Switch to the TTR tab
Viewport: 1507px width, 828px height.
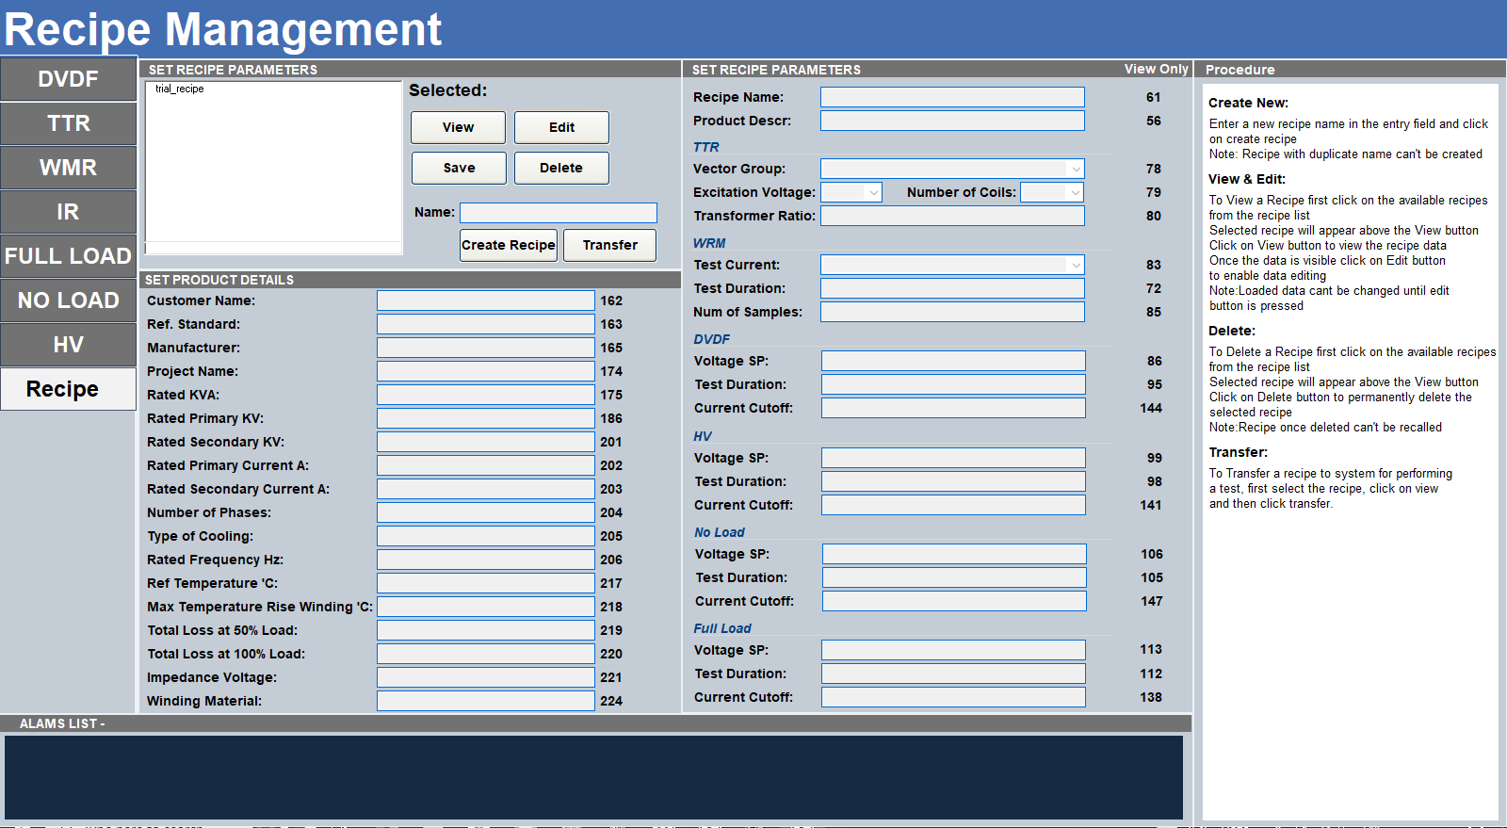(68, 123)
